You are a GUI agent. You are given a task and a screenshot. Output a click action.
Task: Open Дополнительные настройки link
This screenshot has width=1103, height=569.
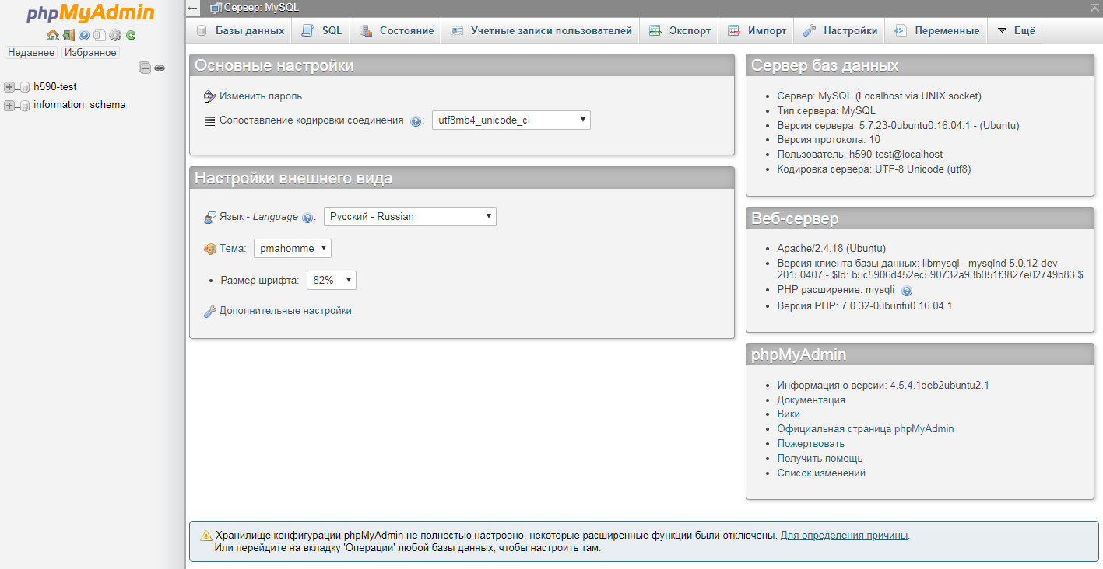point(286,311)
